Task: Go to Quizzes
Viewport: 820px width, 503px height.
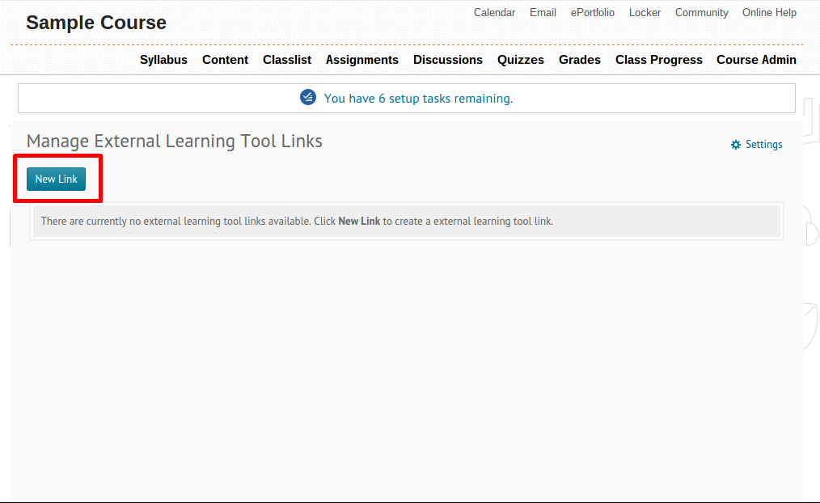Action: [x=520, y=60]
